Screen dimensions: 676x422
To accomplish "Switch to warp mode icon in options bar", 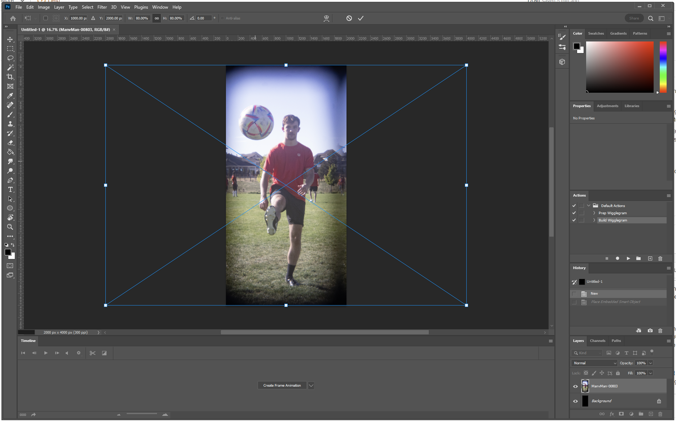I will pos(326,18).
